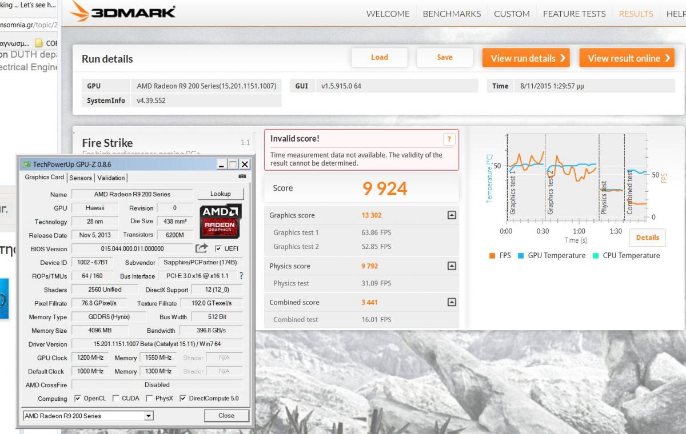Click the Bandwidth 396.8 GB/s field
The height and width of the screenshot is (434, 686).
coord(211,331)
